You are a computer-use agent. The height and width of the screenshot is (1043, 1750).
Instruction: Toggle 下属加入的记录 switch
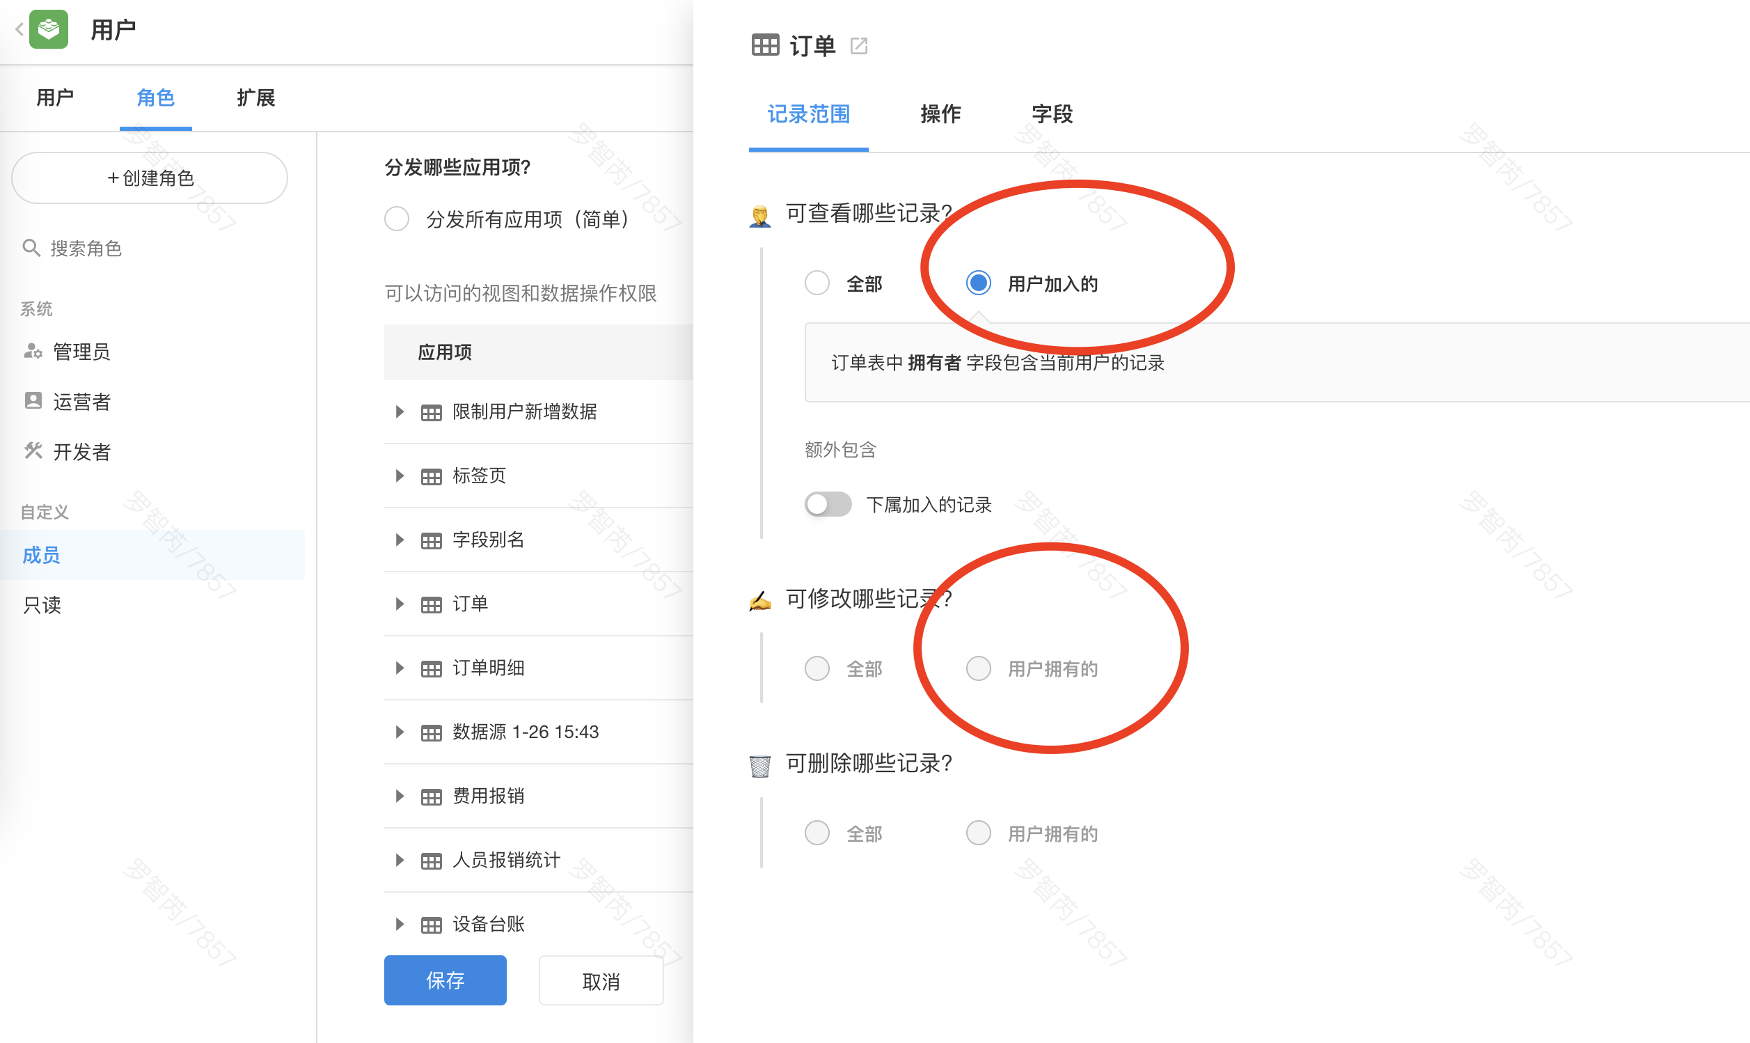[x=828, y=504]
